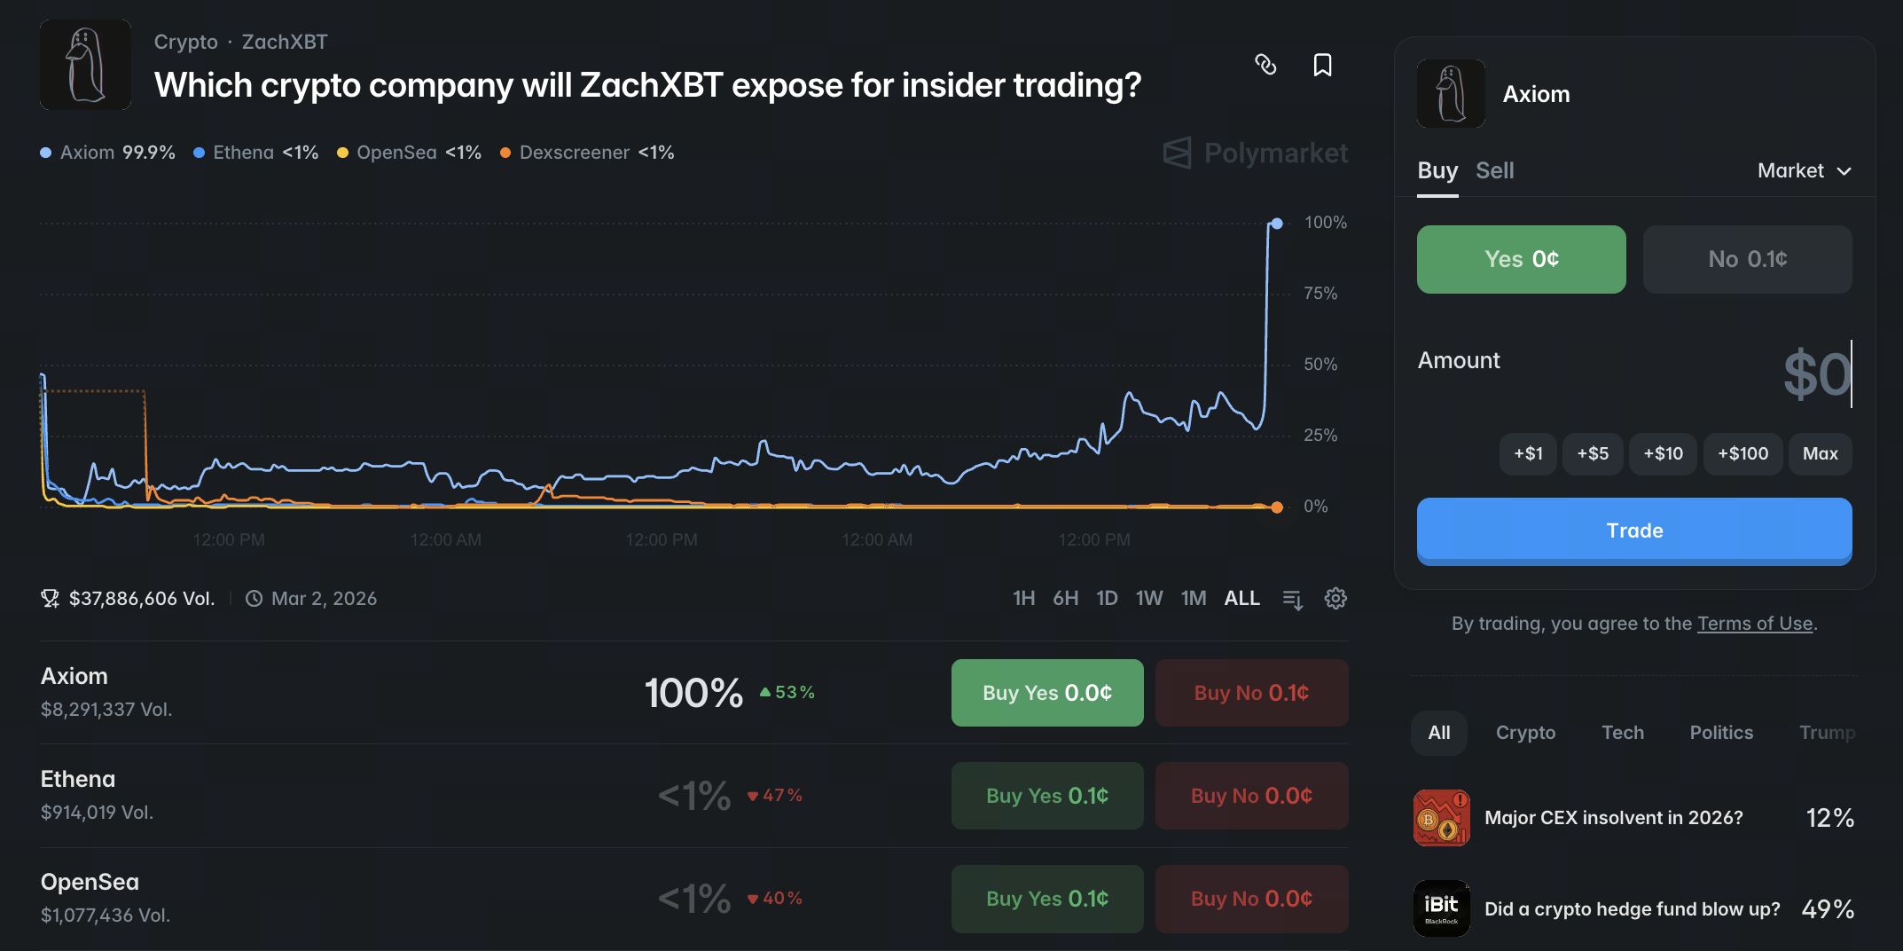Copy the market link icon
Viewport: 1903px width, 951px height.
pos(1265,65)
